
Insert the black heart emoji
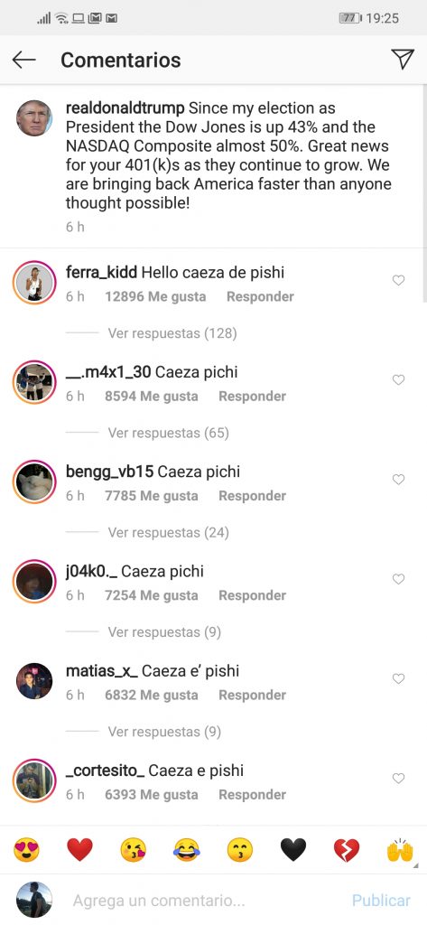293,850
